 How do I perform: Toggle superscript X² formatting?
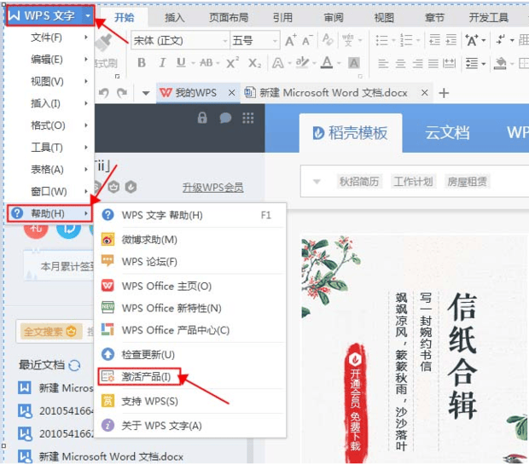tap(232, 63)
